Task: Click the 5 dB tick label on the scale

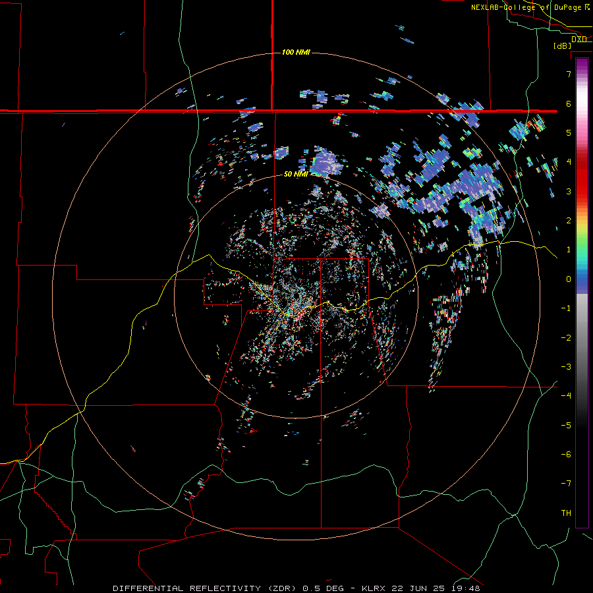Action: pyautogui.click(x=569, y=132)
